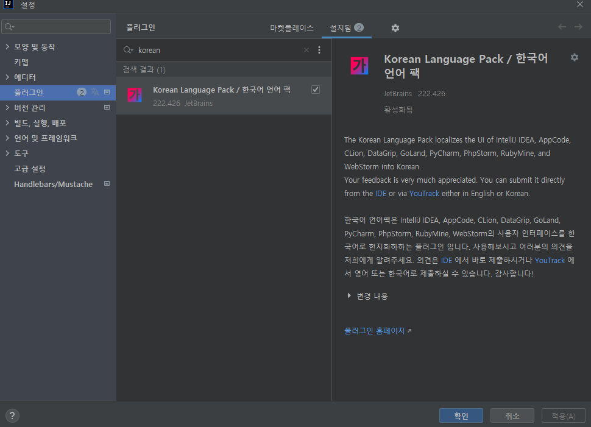This screenshot has width=591, height=427.
Task: Expand the 모양 및 동작 tree node
Action: point(7,46)
